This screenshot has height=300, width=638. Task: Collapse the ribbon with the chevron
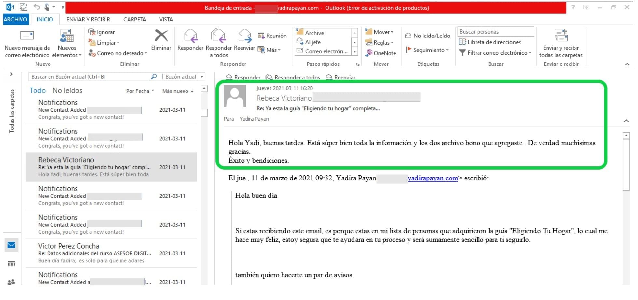tap(627, 64)
